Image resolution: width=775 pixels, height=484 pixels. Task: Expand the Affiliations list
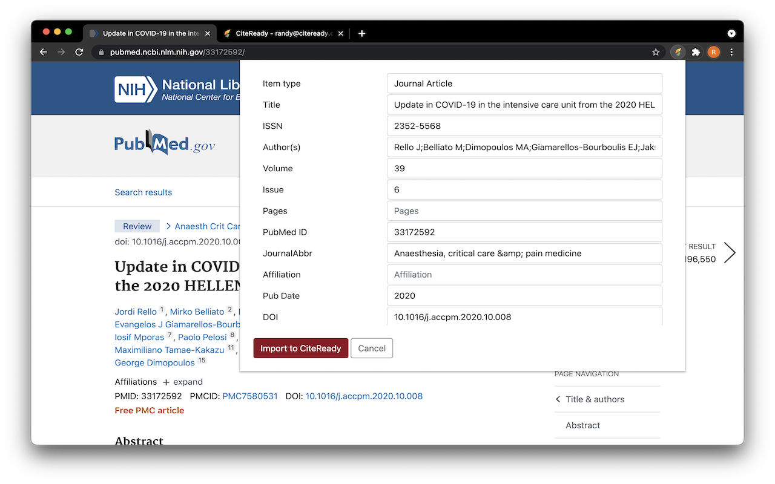[x=182, y=382]
